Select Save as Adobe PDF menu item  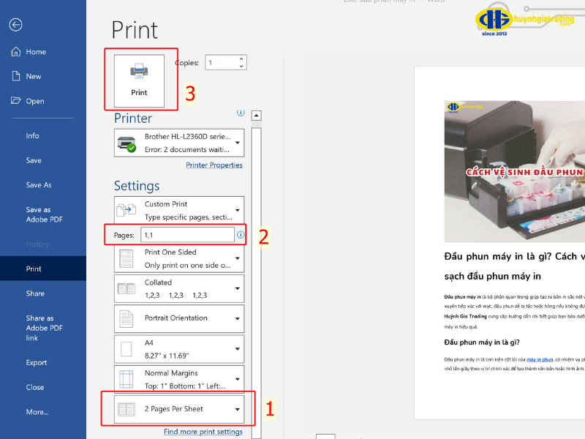click(x=39, y=214)
